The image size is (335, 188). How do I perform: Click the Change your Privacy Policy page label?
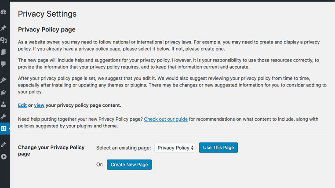point(51,150)
